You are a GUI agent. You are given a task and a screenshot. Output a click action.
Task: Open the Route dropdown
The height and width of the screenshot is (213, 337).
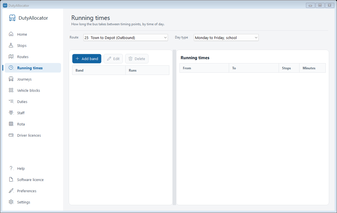125,38
